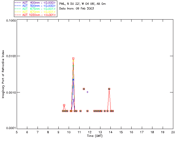The height and width of the screenshot is (143, 178).
Task: Click the peak marker near time 13.9
Action: click(x=109, y=89)
